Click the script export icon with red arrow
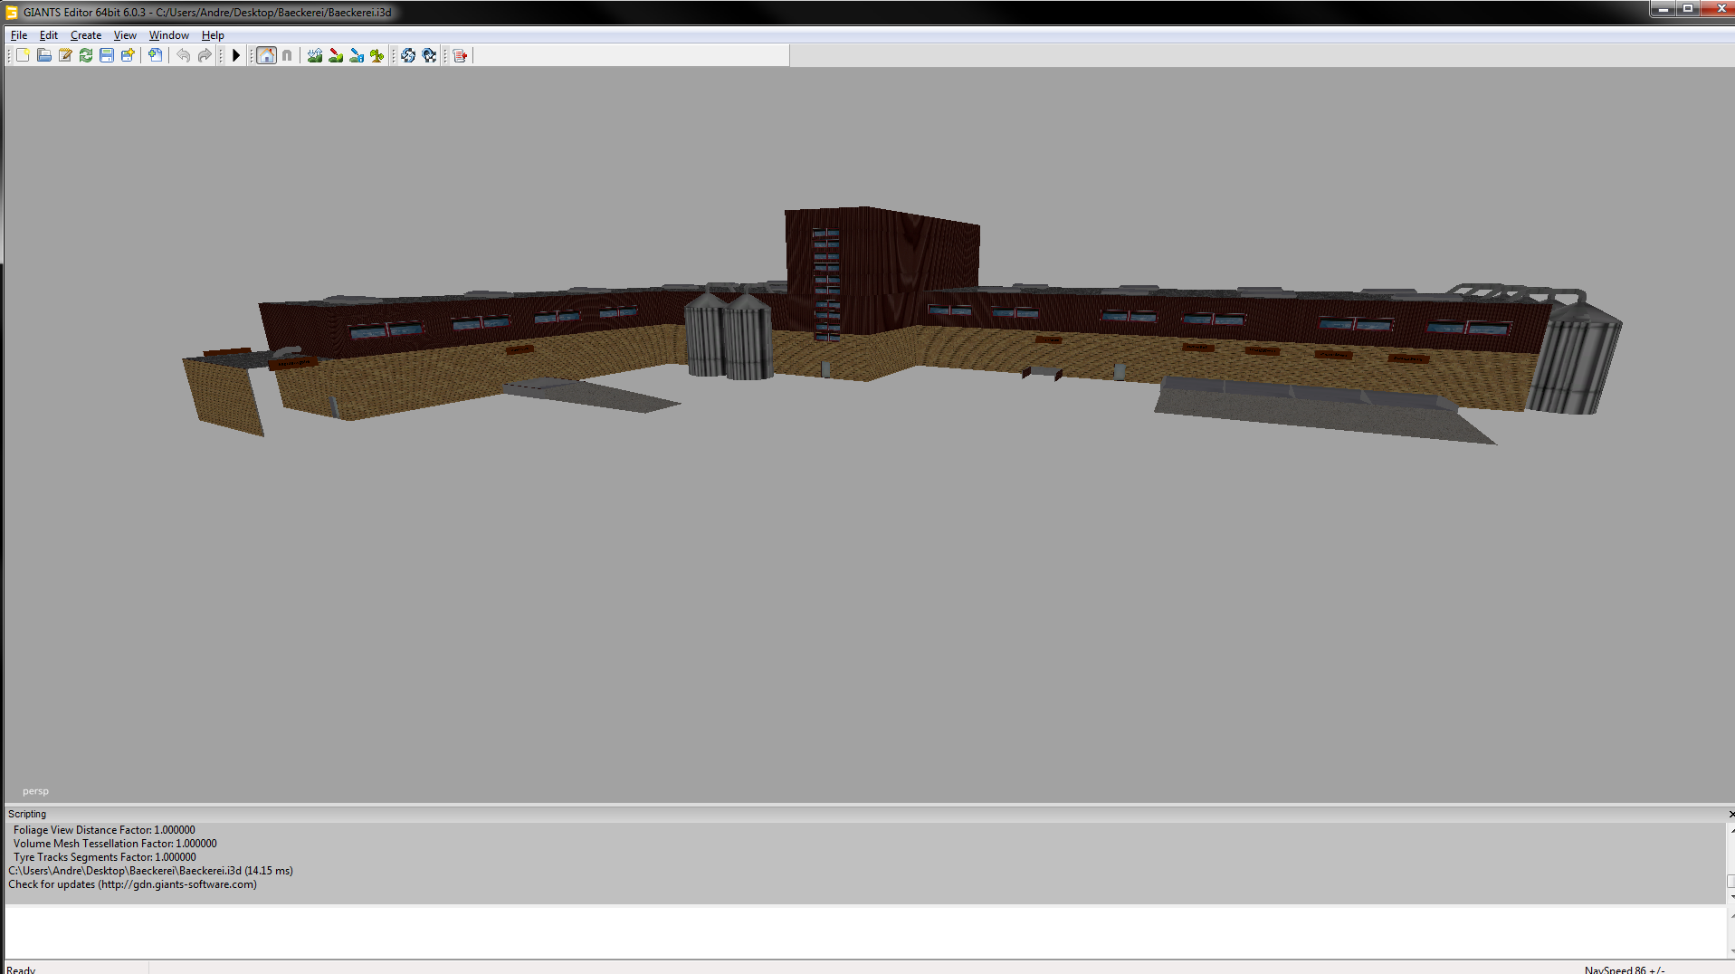Screen dimensions: 1735x974 pos(460,55)
